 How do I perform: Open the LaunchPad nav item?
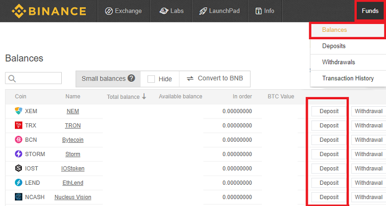click(x=219, y=11)
